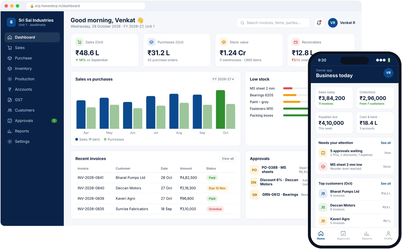Tap the Deccan Motors customer icon on phone
Viewport: 402px width, 249px height.
pos(323,207)
